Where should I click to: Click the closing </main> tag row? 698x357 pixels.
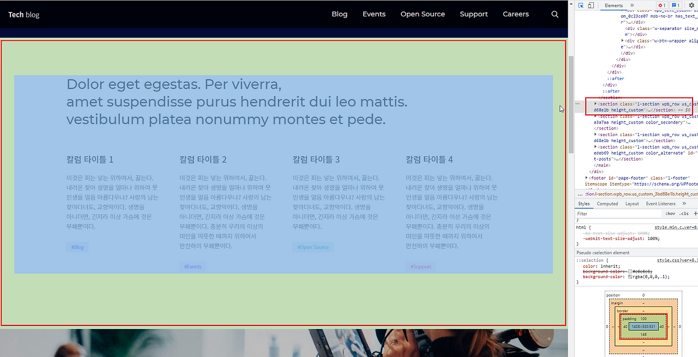pyautogui.click(x=602, y=165)
